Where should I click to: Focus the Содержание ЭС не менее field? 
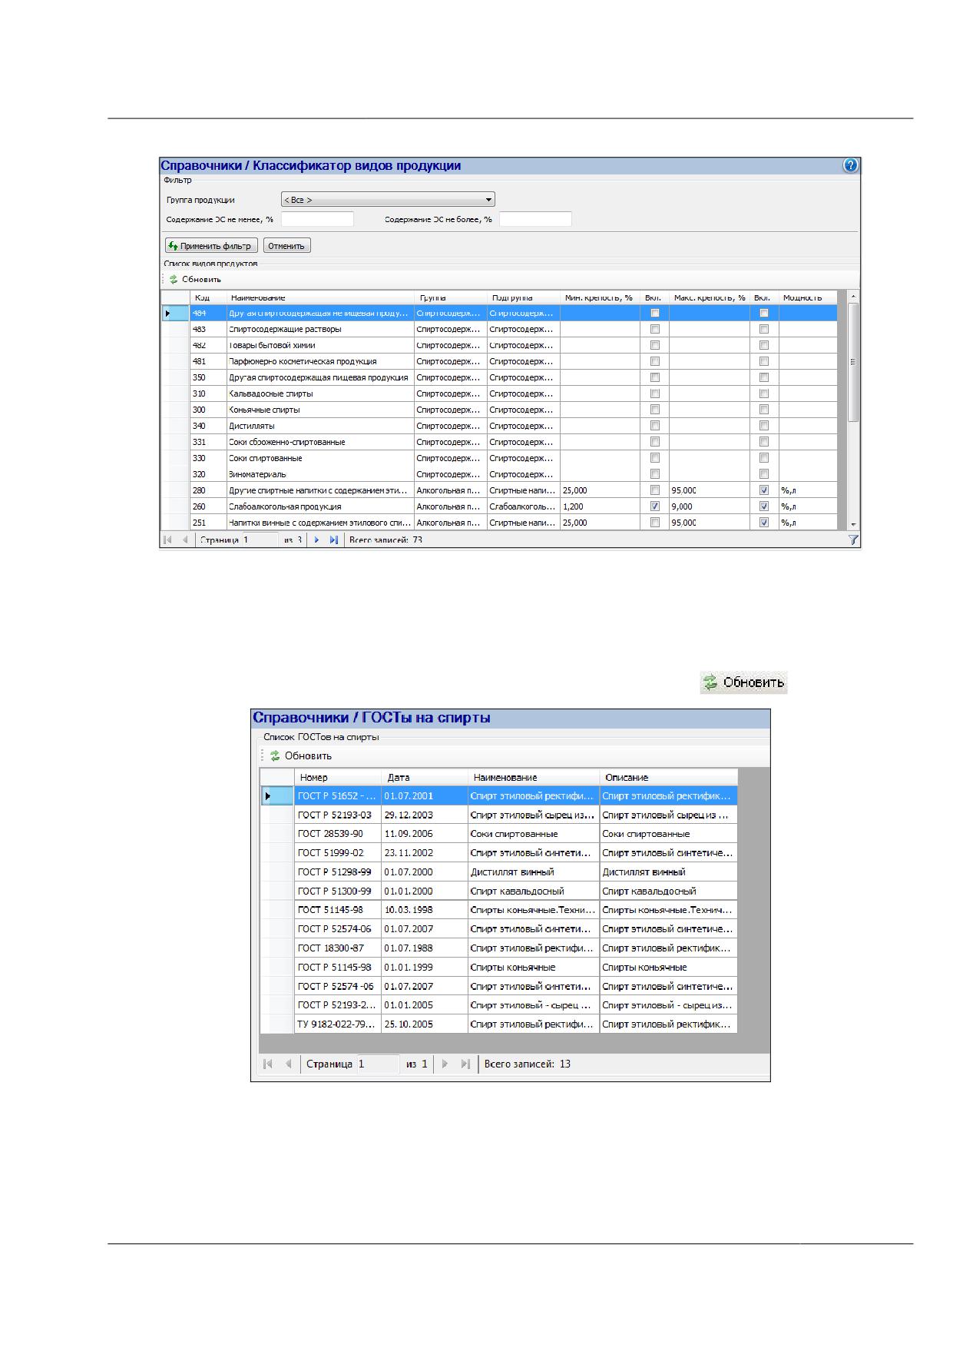pos(317,219)
